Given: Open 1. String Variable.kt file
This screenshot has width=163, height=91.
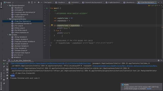Looking at the screenshot, I should click(x=20, y=37).
